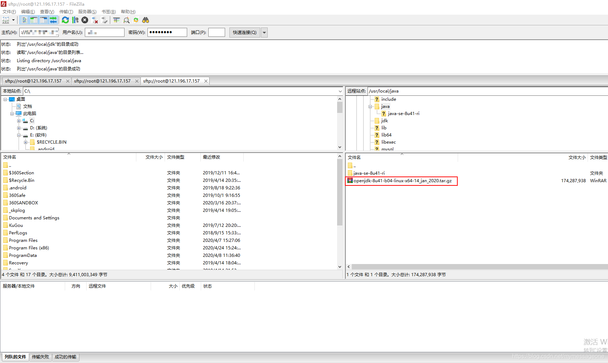Open file search with the binoculars icon
The height and width of the screenshot is (363, 608).
(145, 20)
